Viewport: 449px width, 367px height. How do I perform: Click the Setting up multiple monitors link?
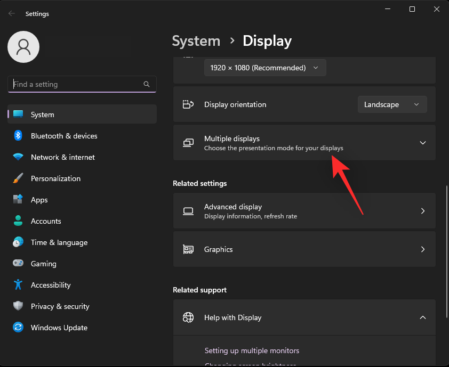tap(252, 350)
